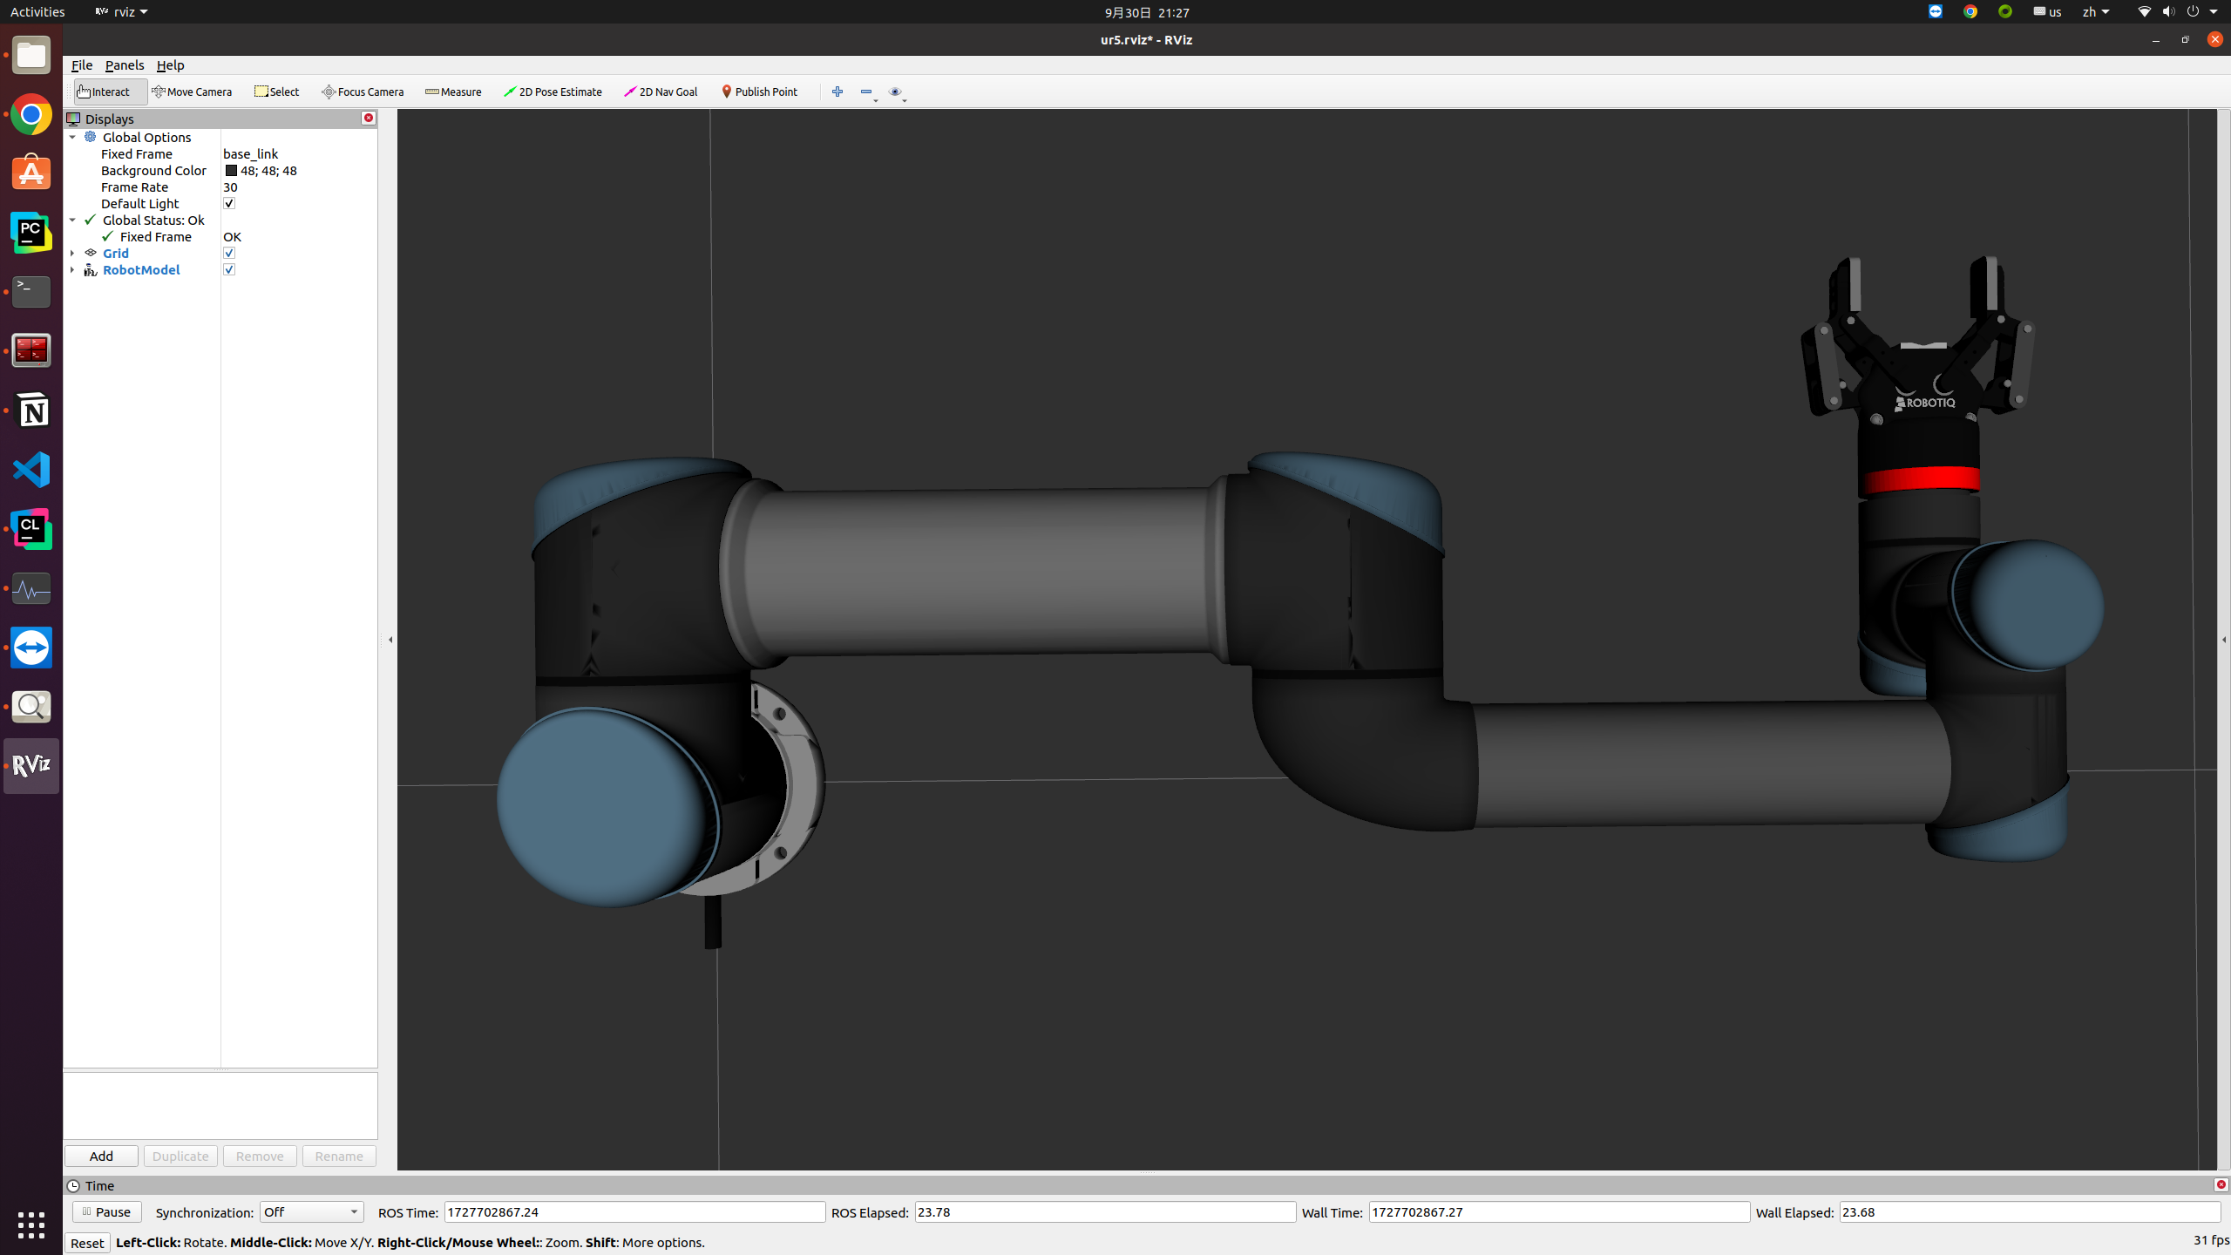The image size is (2231, 1255).
Task: Open the zh input language dropdown
Action: tap(2095, 11)
